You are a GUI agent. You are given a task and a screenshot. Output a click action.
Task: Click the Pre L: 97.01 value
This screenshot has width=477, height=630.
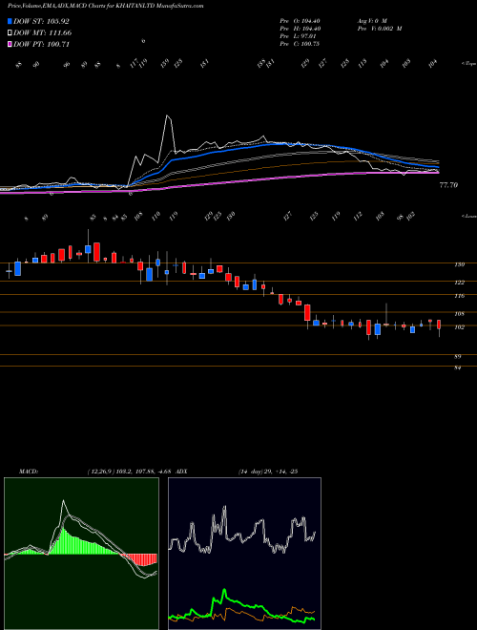[298, 36]
